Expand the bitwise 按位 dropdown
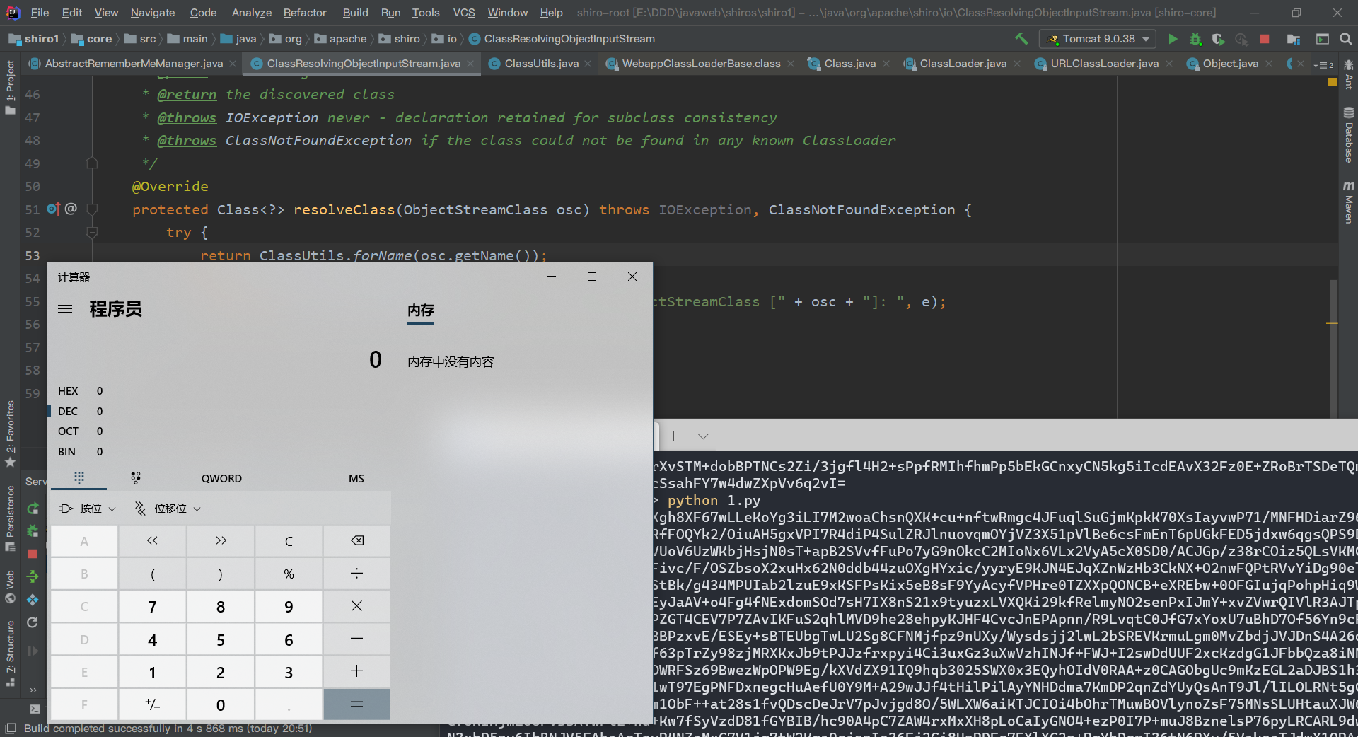The image size is (1358, 737). pos(88,509)
